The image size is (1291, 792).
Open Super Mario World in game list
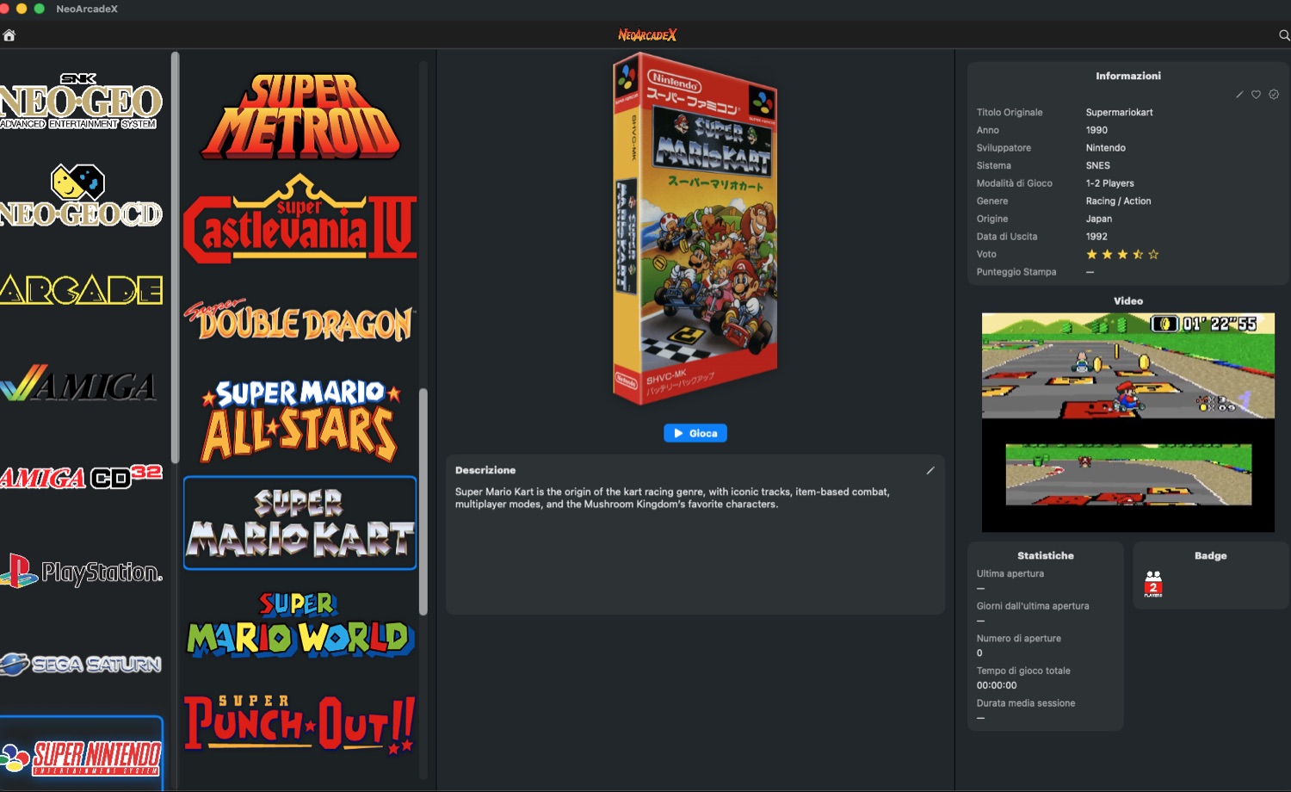300,625
